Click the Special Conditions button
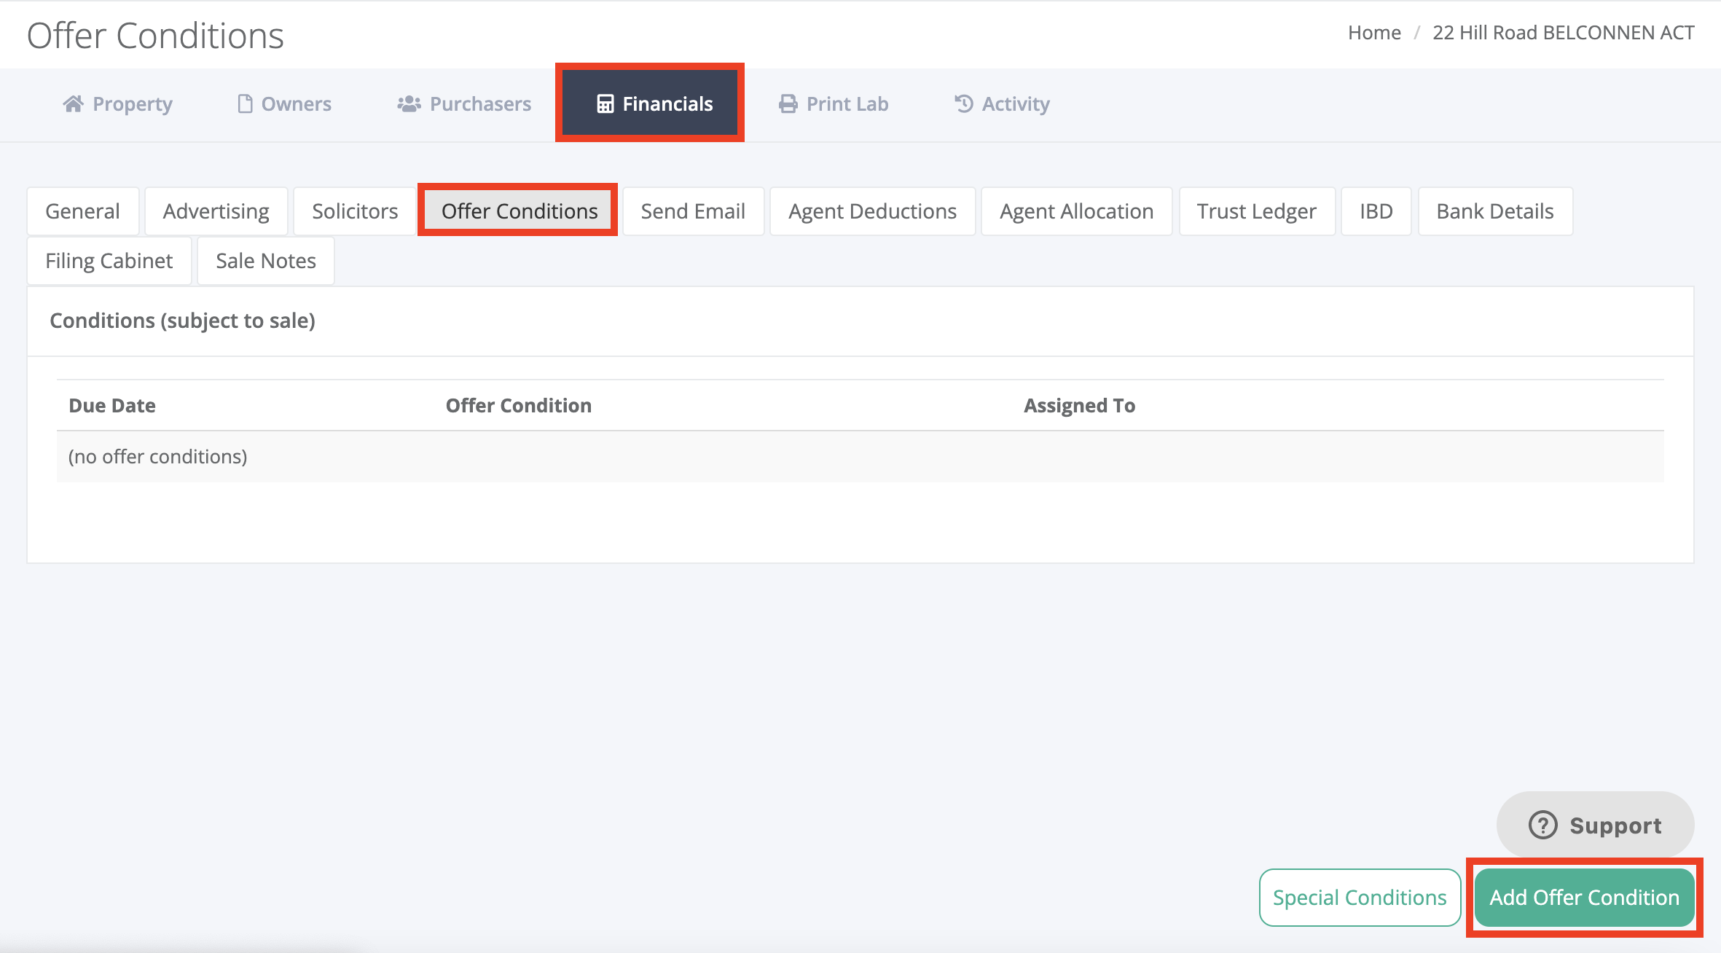 [x=1360, y=898]
